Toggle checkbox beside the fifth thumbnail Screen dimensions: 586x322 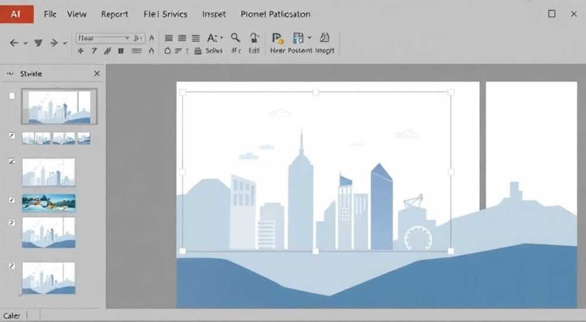(12, 222)
